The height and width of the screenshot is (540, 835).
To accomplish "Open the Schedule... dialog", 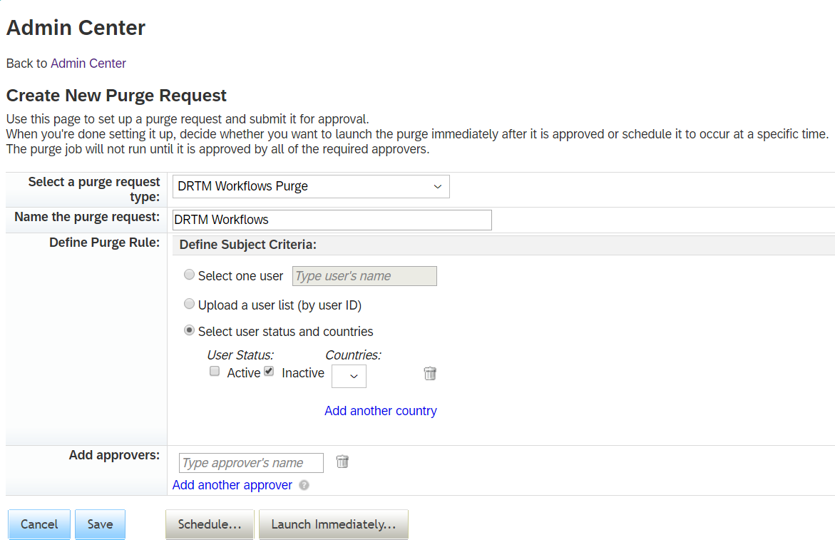I will tap(210, 524).
